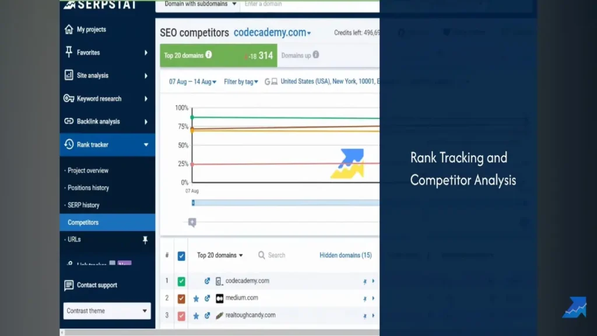597x336 pixels.
Task: Open external link for codecademy.com
Action: tap(207, 281)
